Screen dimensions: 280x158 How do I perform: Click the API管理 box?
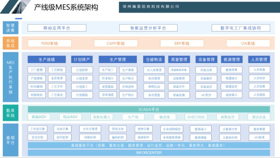pyautogui.click(x=260, y=137)
